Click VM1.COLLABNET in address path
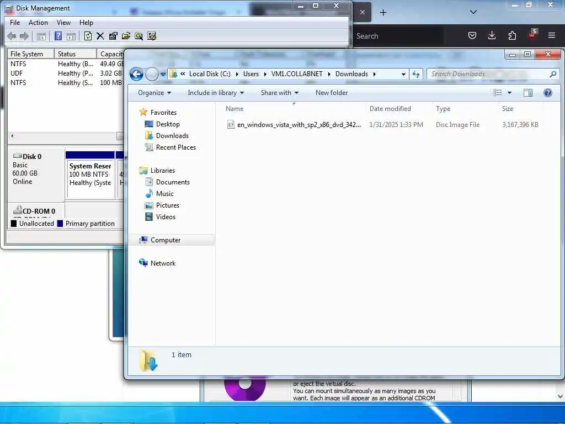 297,74
